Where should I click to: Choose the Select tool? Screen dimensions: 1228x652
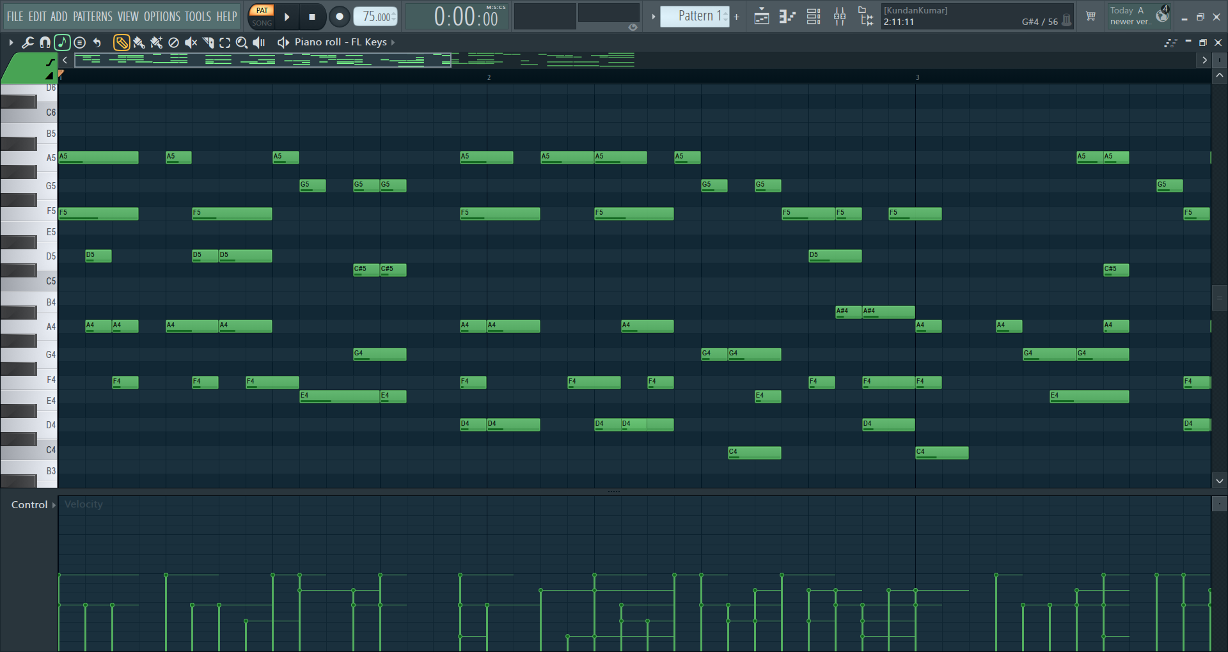tap(224, 42)
